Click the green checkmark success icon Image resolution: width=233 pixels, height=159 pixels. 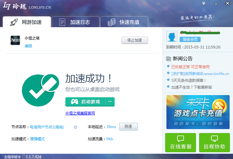[x=40, y=90]
